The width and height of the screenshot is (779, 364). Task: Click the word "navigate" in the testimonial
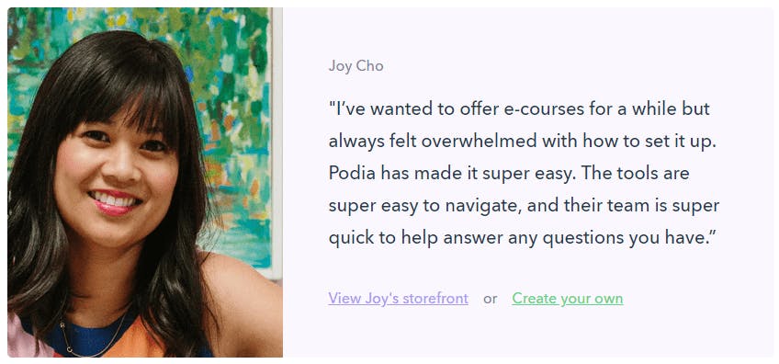click(478, 207)
